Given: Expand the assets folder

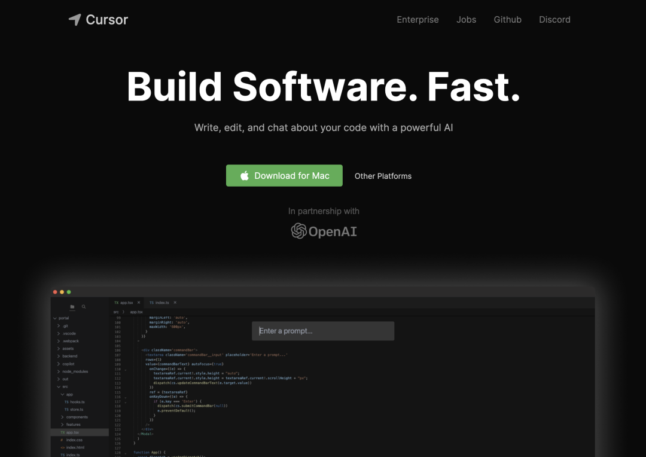Looking at the screenshot, I should (59, 349).
